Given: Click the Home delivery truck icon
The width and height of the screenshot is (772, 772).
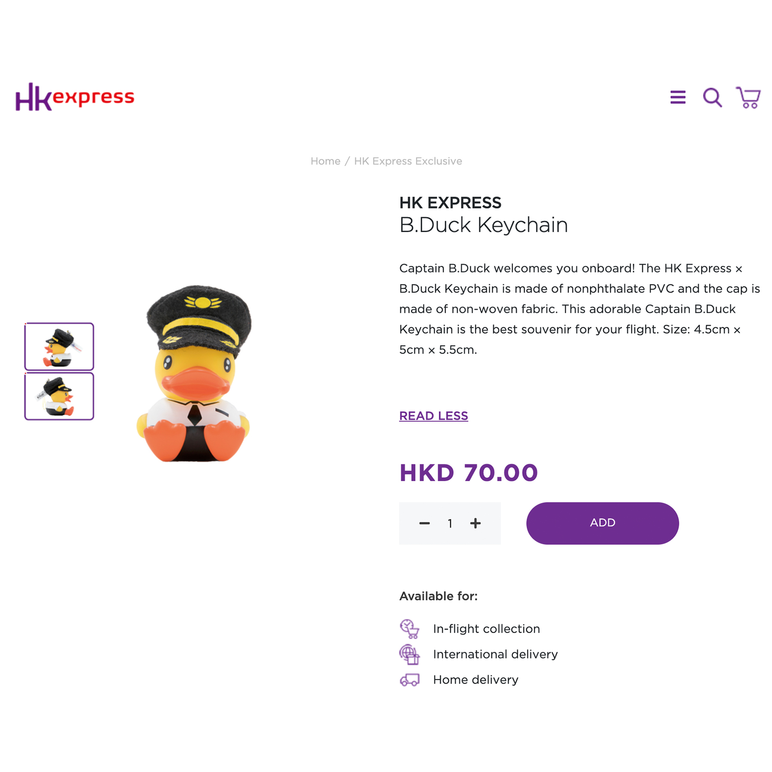Looking at the screenshot, I should [410, 680].
